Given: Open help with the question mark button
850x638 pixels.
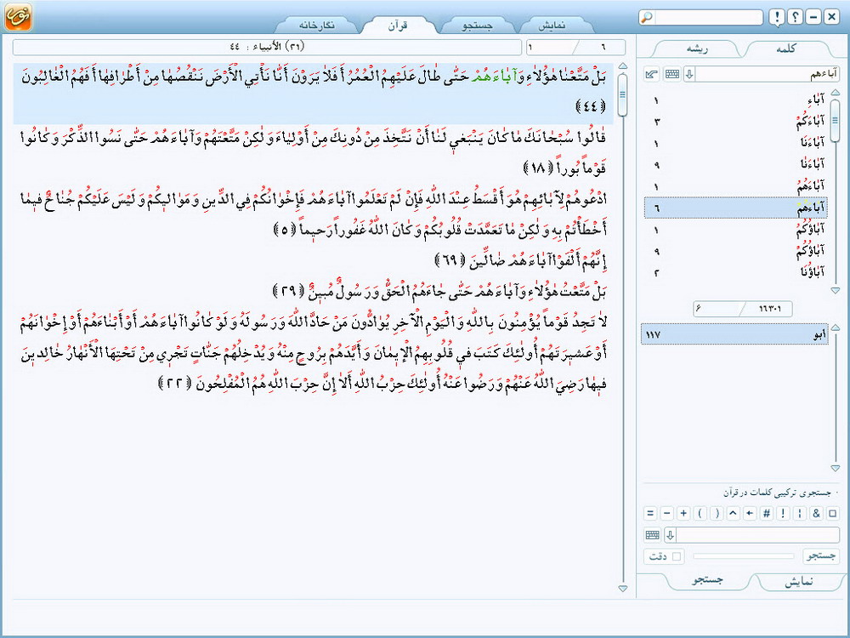Looking at the screenshot, I should click(x=795, y=17).
